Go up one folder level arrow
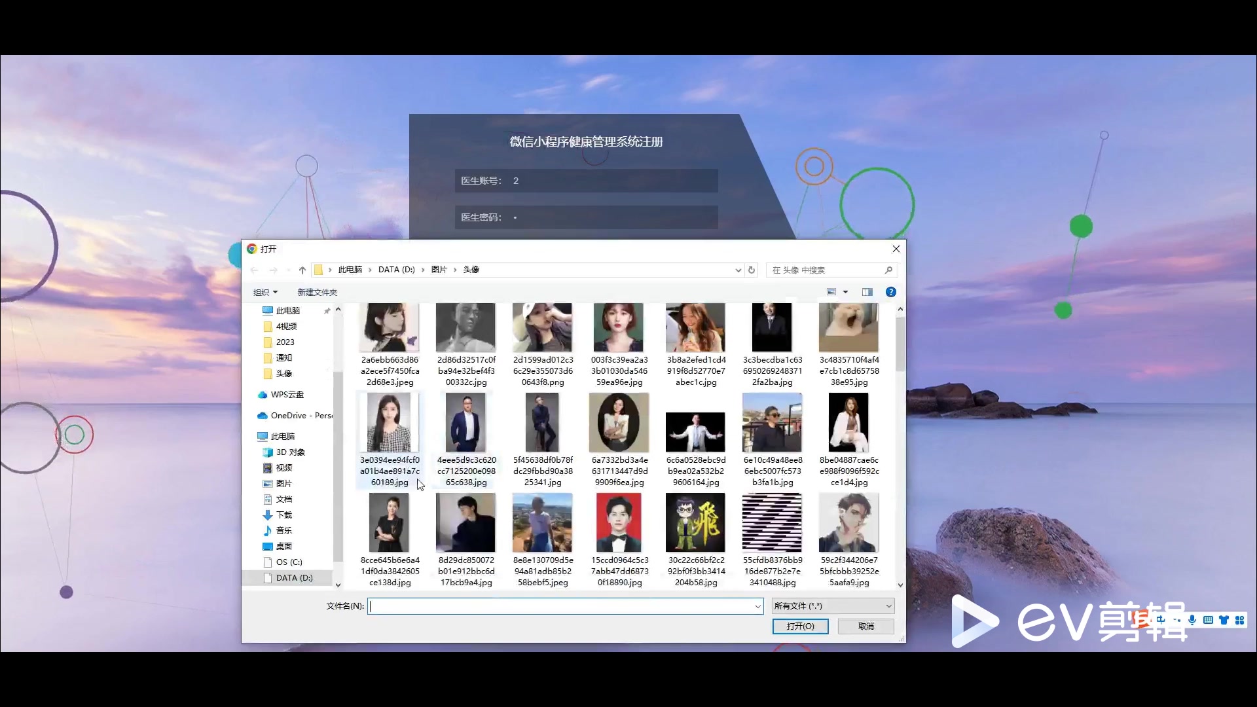The width and height of the screenshot is (1257, 707). pyautogui.click(x=302, y=270)
